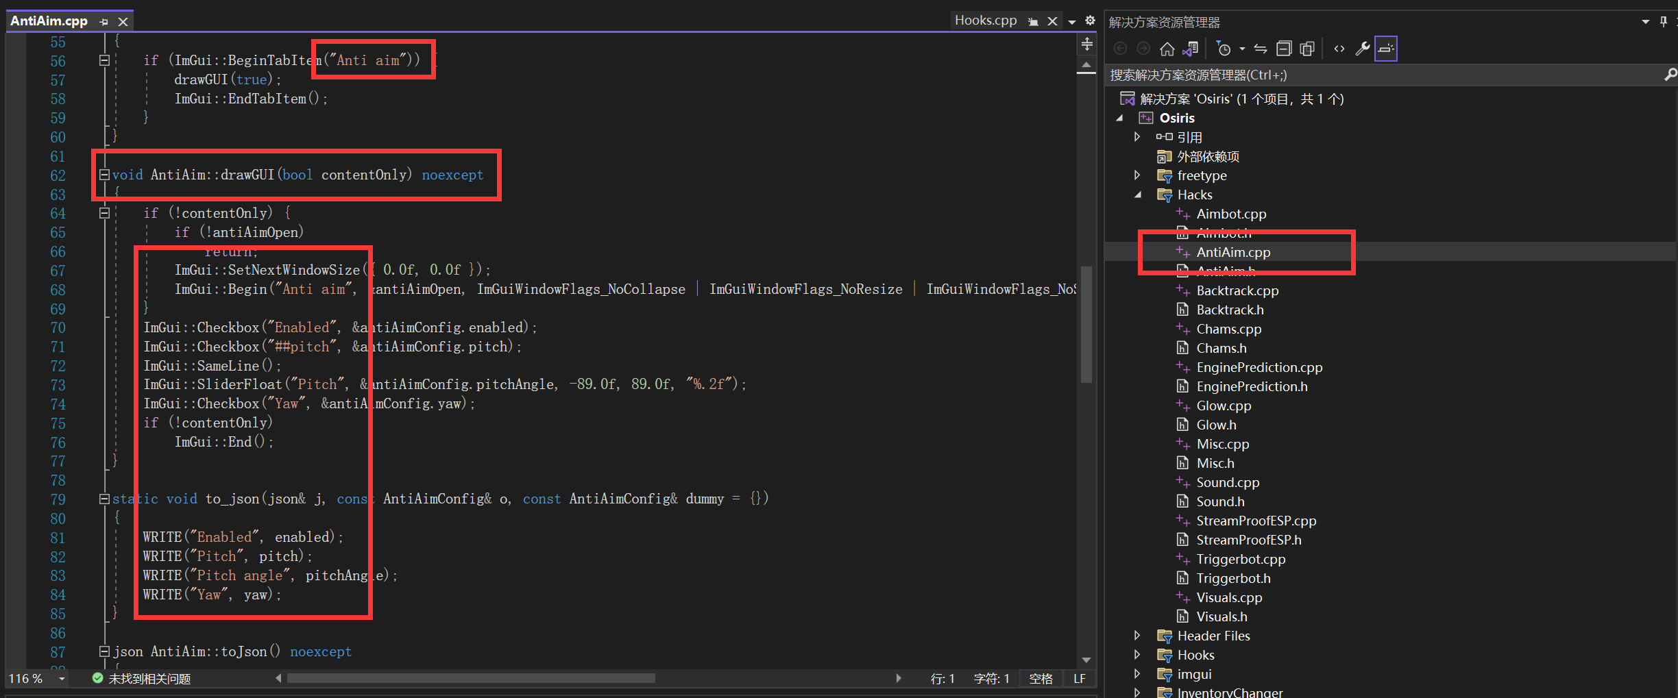
Task: Open the editor settings gear icon
Action: pyautogui.click(x=1089, y=21)
